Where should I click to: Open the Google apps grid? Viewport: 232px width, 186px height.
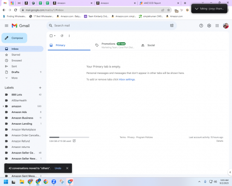(x=217, y=26)
